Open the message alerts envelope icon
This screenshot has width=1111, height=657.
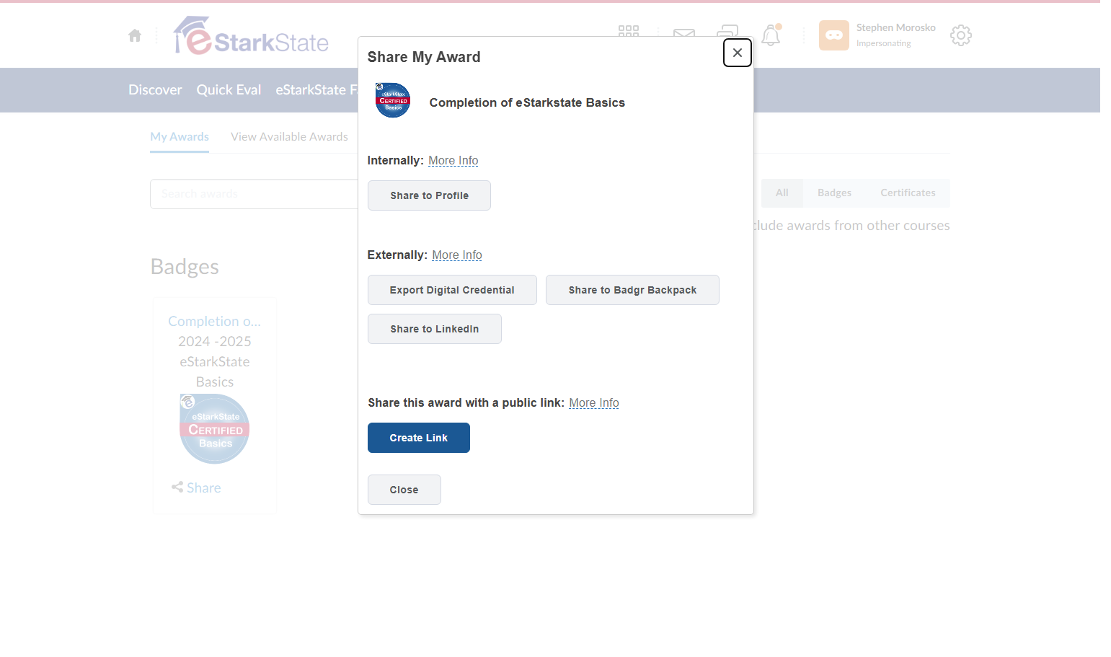(x=684, y=32)
